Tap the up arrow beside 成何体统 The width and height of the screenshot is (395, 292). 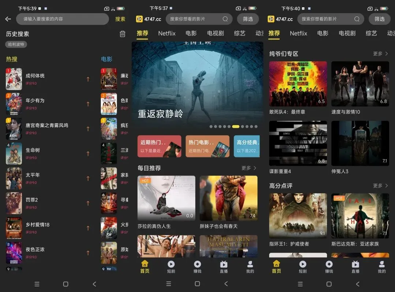(x=88, y=79)
